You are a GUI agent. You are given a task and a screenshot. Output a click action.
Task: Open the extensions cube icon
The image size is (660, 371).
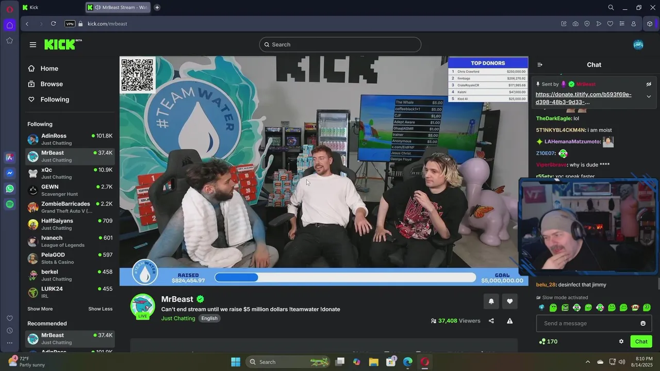[x=650, y=24]
